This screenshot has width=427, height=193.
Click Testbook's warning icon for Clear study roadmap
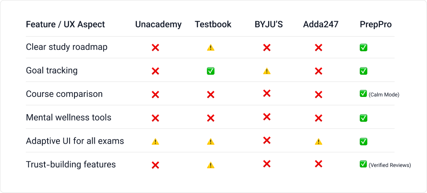pyautogui.click(x=211, y=48)
